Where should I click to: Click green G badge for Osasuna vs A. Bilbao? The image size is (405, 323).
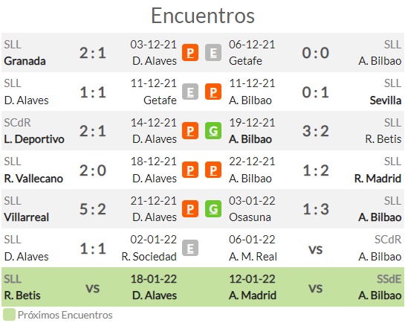[213, 209]
